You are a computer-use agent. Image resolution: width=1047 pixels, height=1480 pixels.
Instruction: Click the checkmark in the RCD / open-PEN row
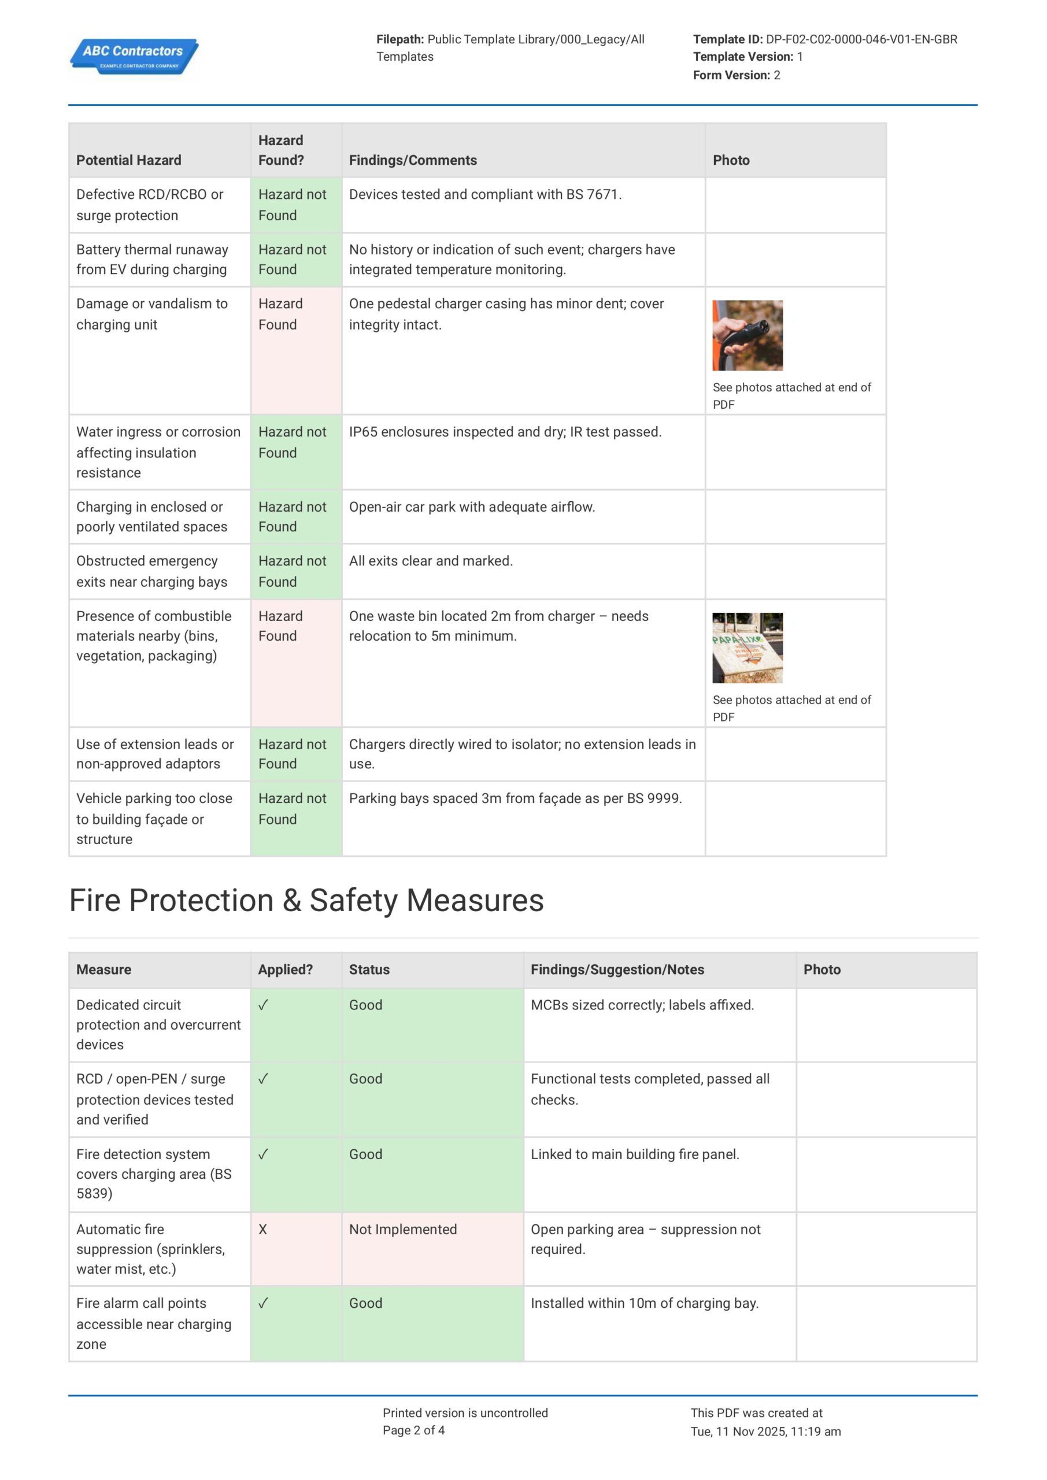coord(263,1079)
